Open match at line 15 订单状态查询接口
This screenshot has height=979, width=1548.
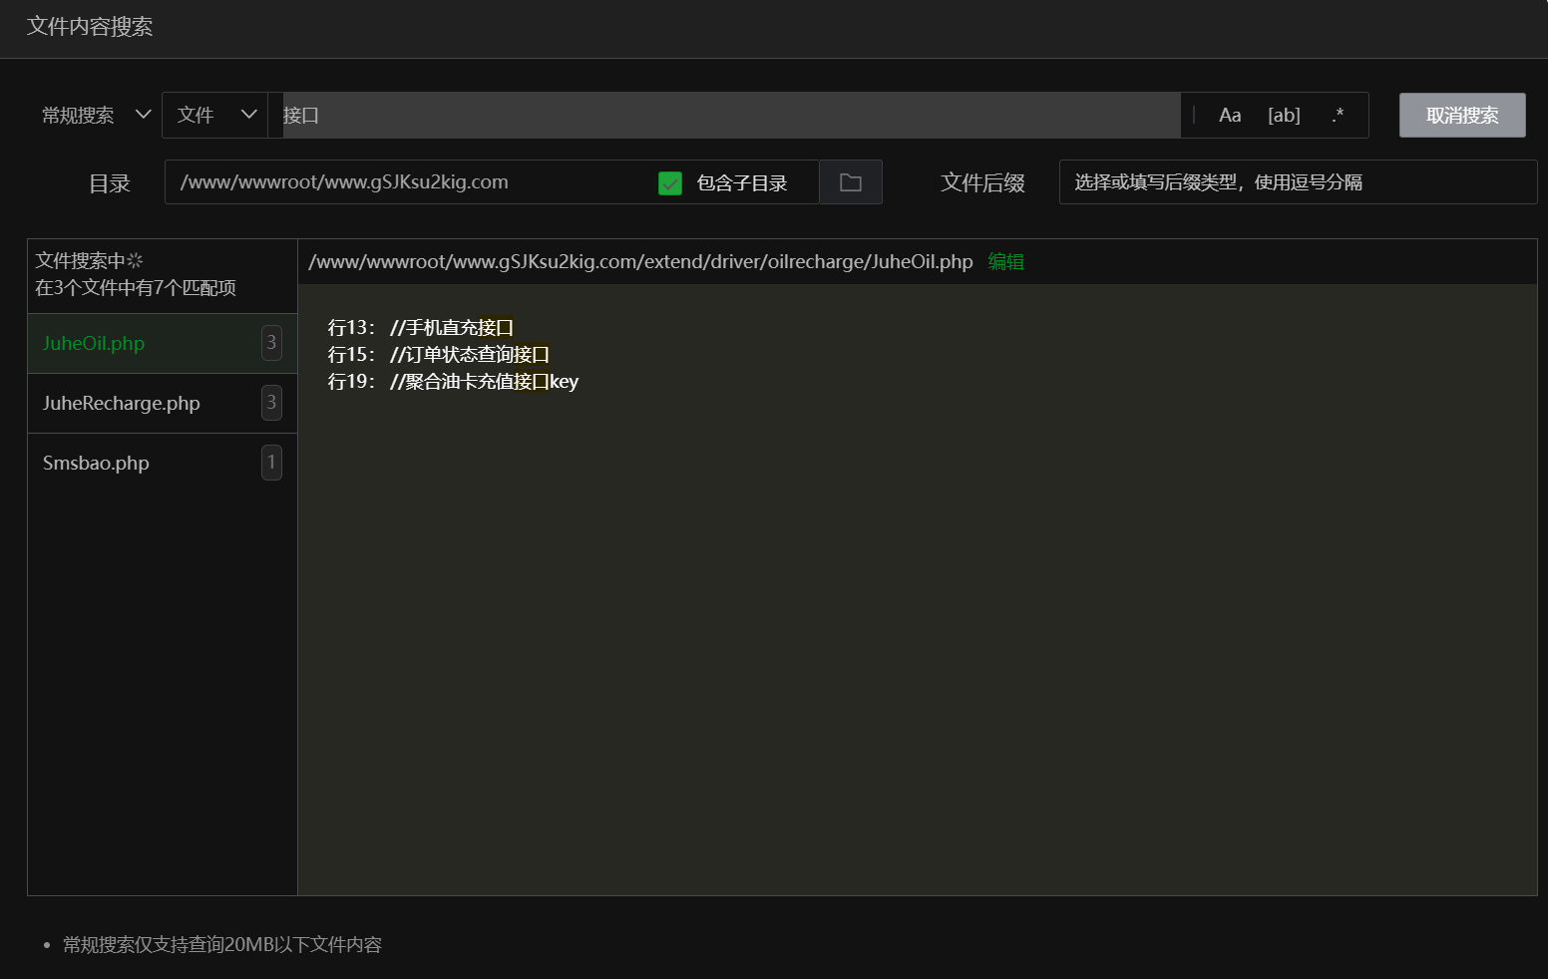tap(469, 355)
